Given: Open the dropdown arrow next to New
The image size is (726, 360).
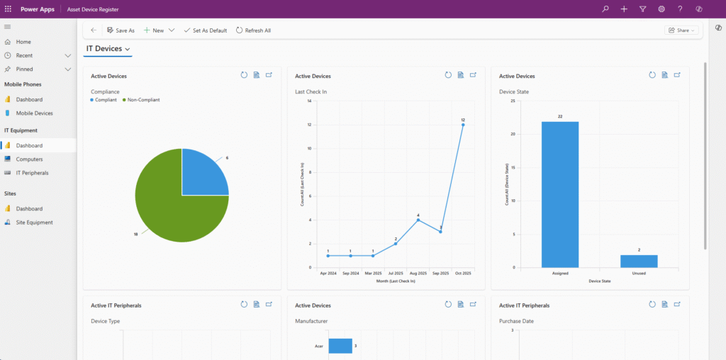Looking at the screenshot, I should coord(172,30).
